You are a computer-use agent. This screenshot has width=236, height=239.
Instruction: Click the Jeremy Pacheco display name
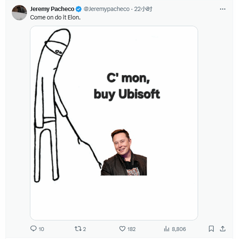coord(52,9)
